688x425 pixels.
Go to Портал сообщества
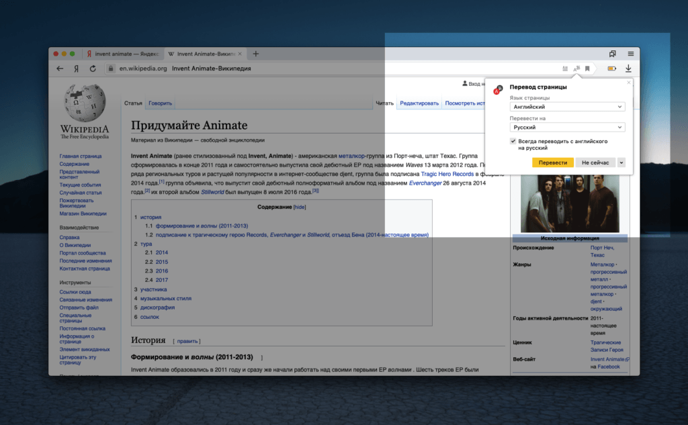point(83,253)
